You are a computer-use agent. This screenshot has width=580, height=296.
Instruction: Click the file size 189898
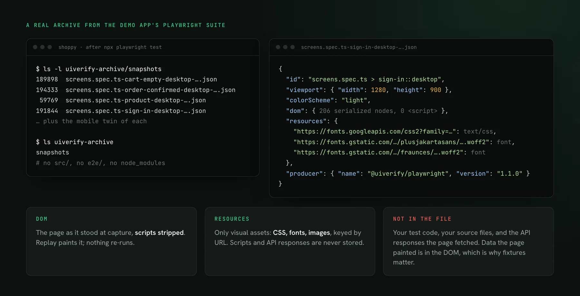tap(47, 79)
